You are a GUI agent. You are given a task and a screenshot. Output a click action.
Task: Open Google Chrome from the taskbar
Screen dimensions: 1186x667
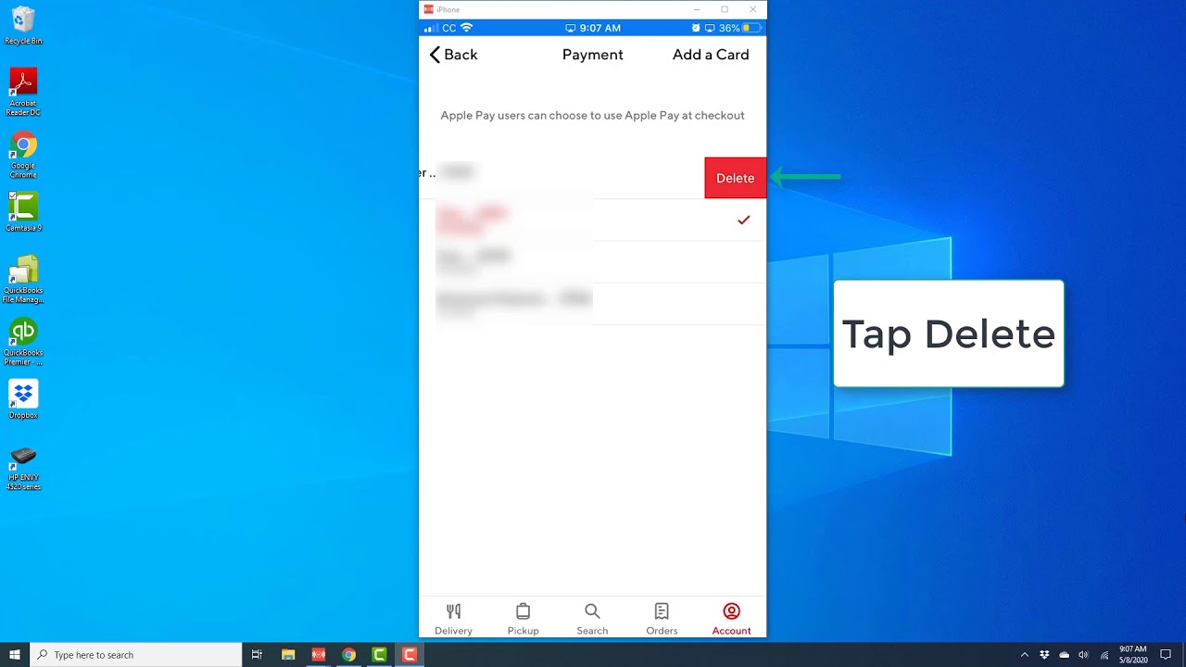tap(348, 655)
